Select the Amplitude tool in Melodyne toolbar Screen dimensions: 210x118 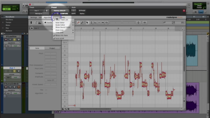[x=99, y=23]
